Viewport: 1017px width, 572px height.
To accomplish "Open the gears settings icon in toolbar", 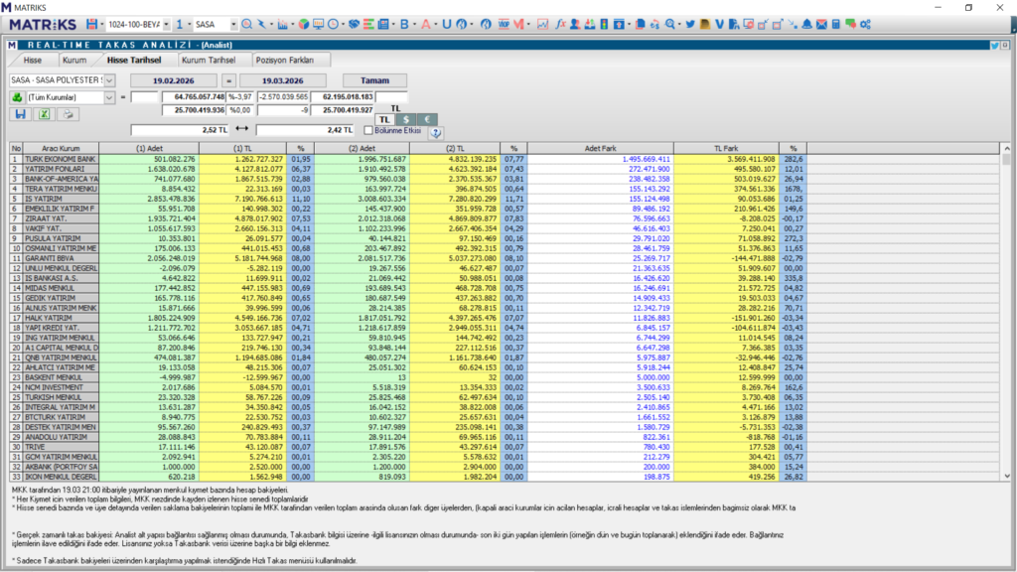I will tap(865, 24).
